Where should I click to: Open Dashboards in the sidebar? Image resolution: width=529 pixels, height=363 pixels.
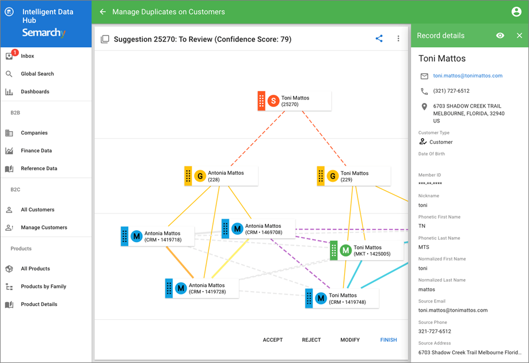[x=46, y=91]
